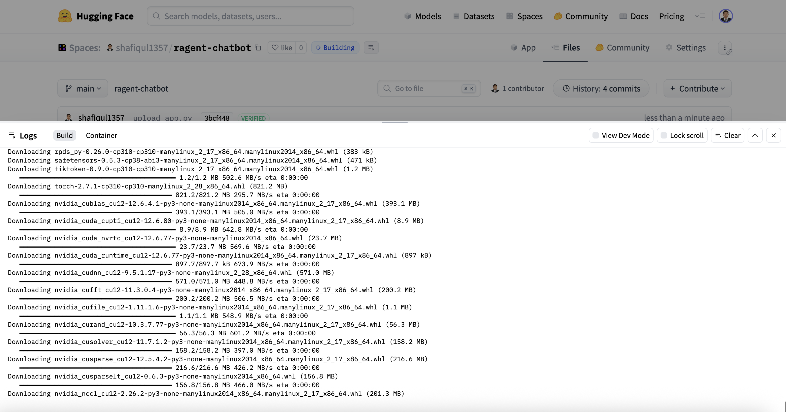Screen dimensions: 786x412
Task: Open the top navigation Community link
Action: pyautogui.click(x=581, y=16)
